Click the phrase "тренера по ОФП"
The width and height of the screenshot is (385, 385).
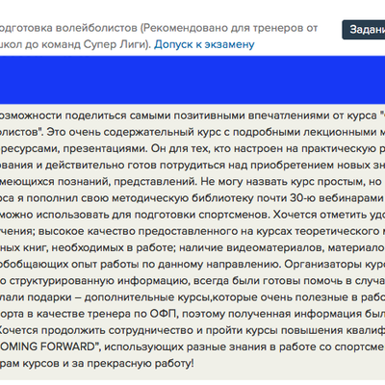tap(130, 314)
